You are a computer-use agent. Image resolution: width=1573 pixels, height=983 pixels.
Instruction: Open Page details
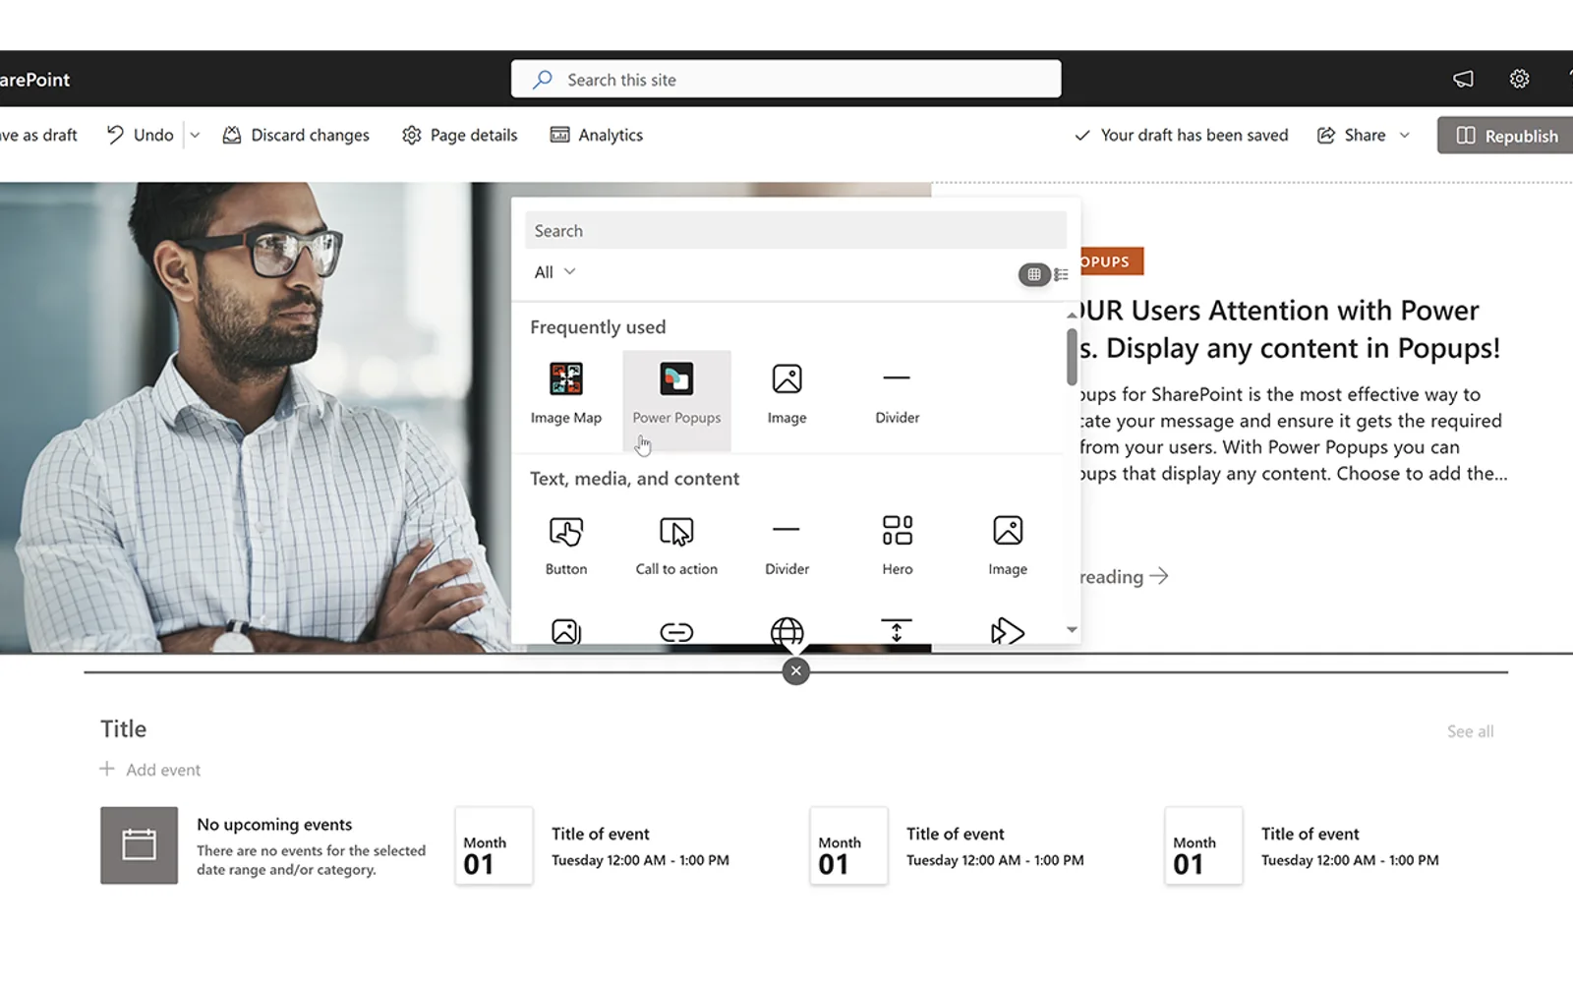click(x=459, y=136)
